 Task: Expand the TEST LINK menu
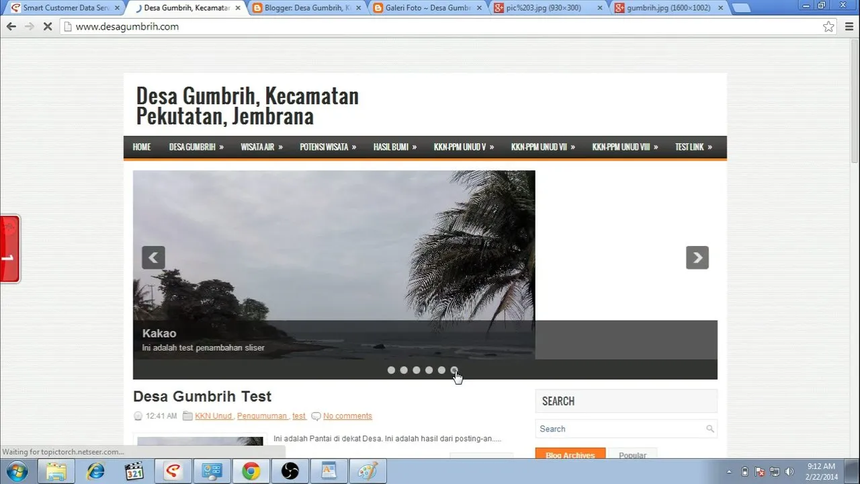click(x=693, y=147)
